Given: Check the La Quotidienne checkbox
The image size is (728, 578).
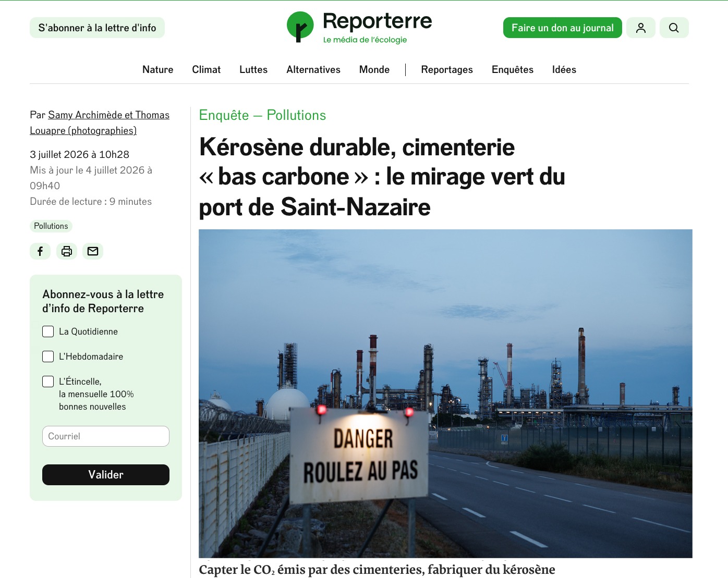Looking at the screenshot, I should pos(48,331).
